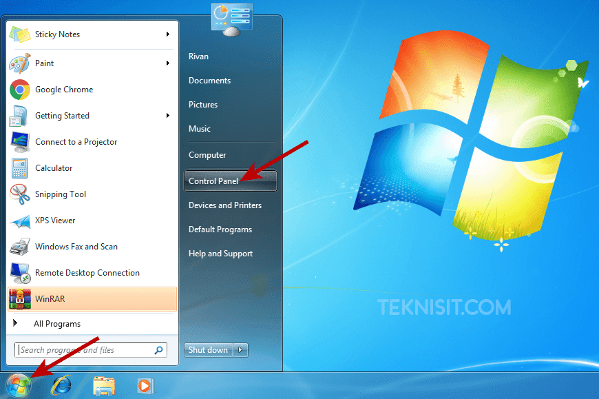This screenshot has width=599, height=399.
Task: Open the Getting Started icon
Action: coord(19,116)
